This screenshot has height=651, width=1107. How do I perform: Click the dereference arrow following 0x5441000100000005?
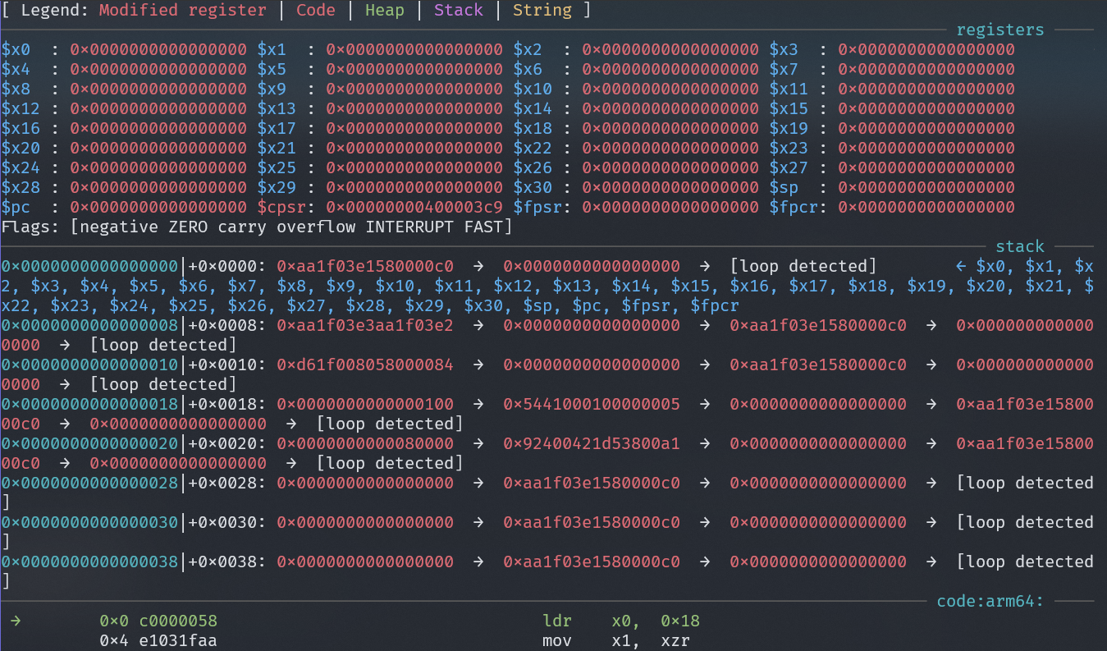click(x=705, y=404)
